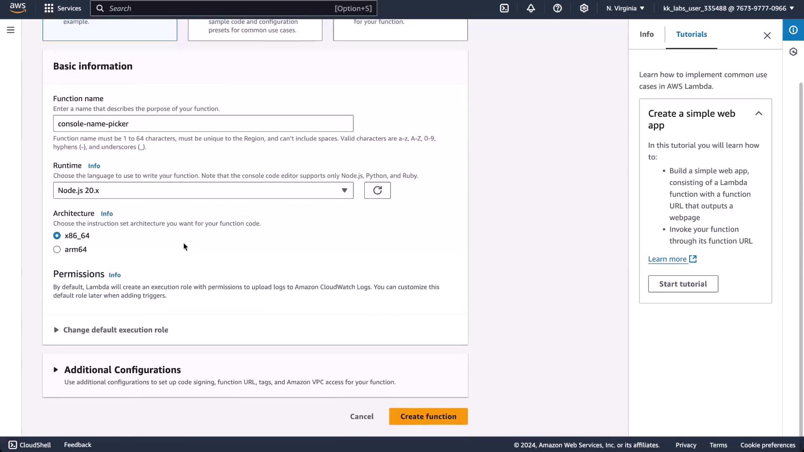Open the AWS home logo
This screenshot has width=804, height=452.
18,8
